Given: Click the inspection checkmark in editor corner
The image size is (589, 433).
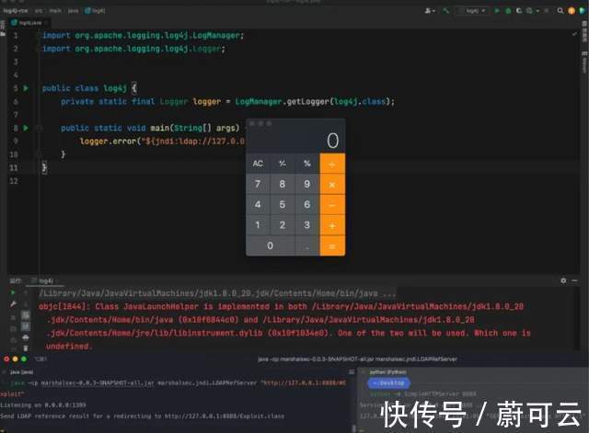Looking at the screenshot, I should (x=574, y=34).
